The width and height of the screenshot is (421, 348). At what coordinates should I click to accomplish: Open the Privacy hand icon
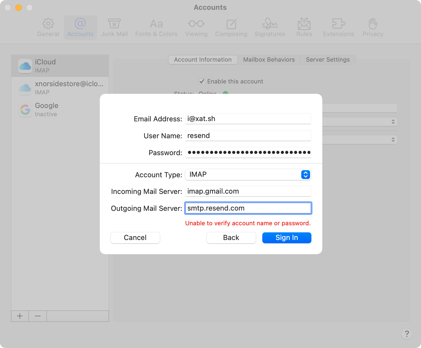click(373, 24)
